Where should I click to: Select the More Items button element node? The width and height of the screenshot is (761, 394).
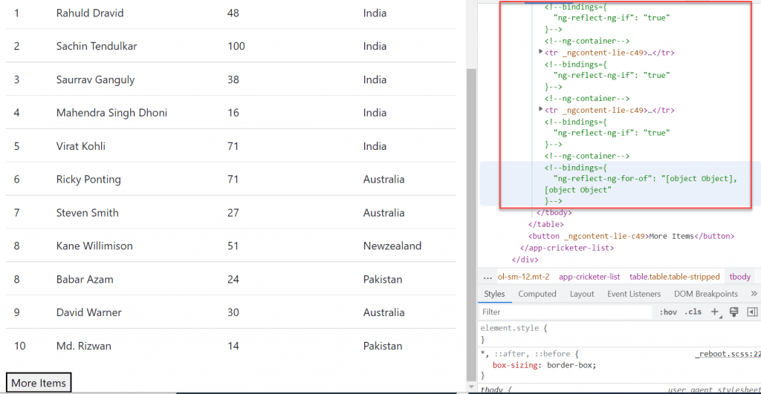(x=631, y=236)
